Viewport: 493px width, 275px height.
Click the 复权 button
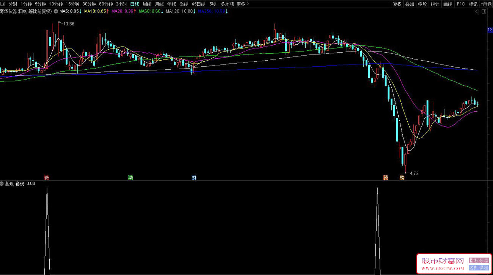397,4
